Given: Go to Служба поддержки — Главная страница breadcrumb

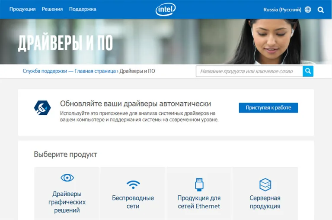Looking at the screenshot, I should (x=69, y=71).
